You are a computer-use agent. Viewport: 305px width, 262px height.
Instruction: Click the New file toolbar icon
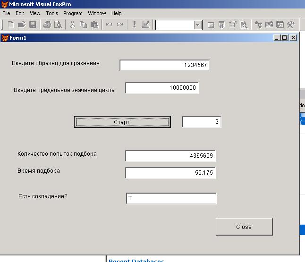coord(10,25)
